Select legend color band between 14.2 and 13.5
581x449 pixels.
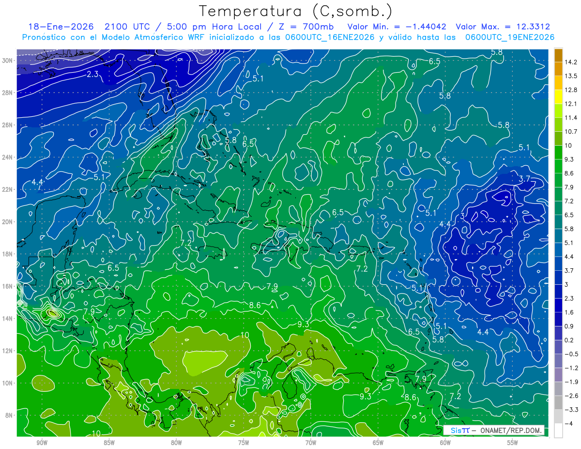(558, 69)
